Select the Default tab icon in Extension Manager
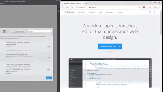This screenshot has height=92, width=163. 5,31
